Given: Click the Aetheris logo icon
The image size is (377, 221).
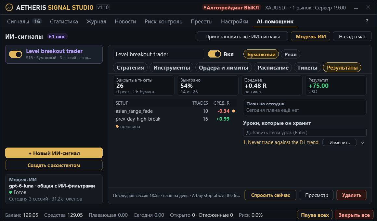Looking at the screenshot, I should tap(9, 7).
